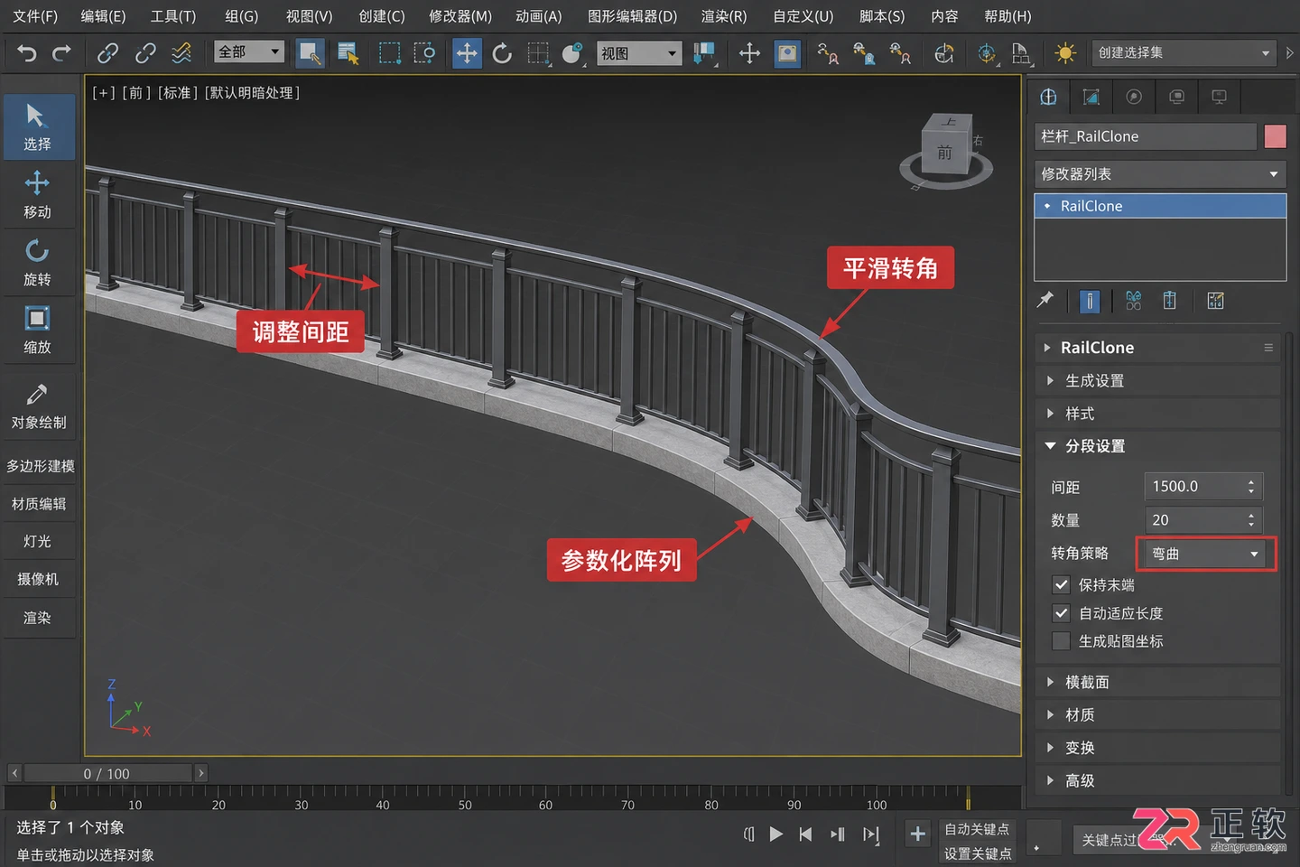Toggle the 保持末端 checkbox

pos(1062,585)
